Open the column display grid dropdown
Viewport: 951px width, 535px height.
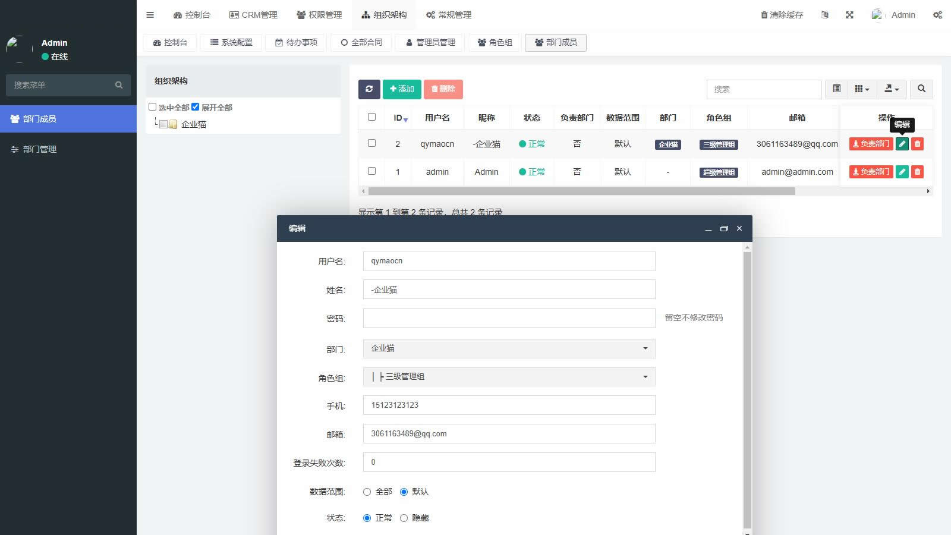coord(861,89)
